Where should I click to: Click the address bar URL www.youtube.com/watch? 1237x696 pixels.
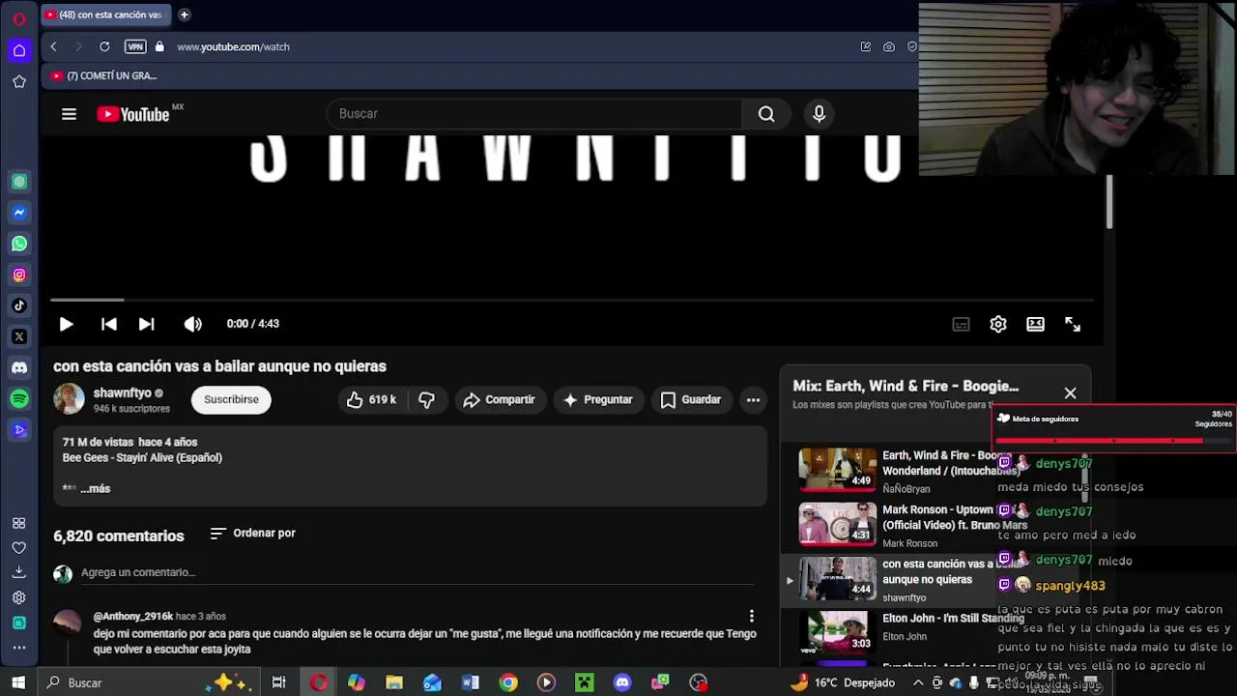click(x=233, y=46)
